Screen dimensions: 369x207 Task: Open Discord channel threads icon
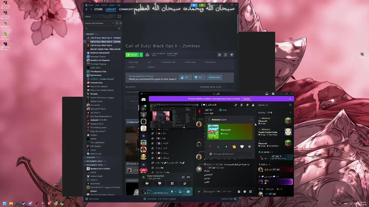[236, 105]
